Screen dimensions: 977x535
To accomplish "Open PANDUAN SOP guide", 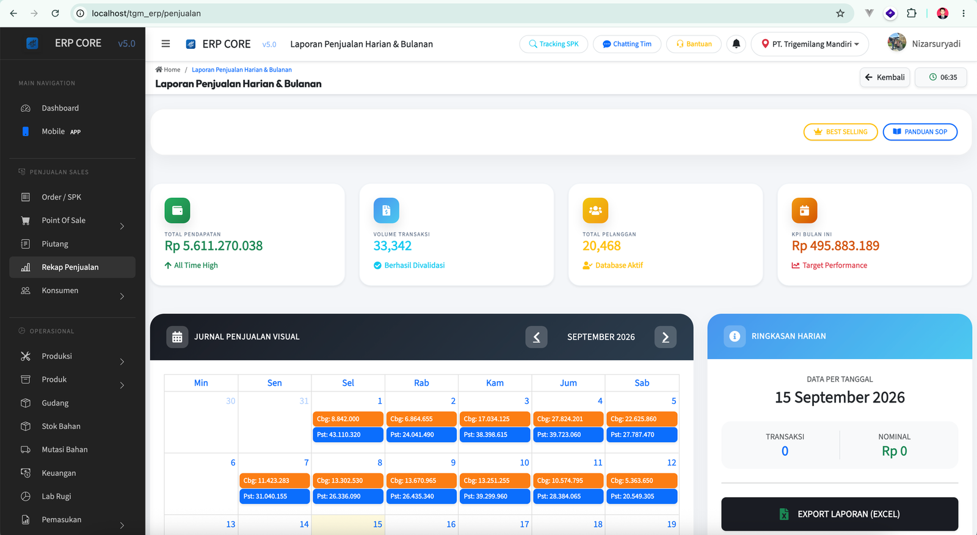I will click(920, 132).
